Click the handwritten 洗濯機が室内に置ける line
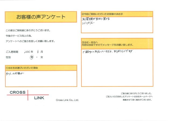Viewport: 172px width, 121px height. tap(96, 19)
